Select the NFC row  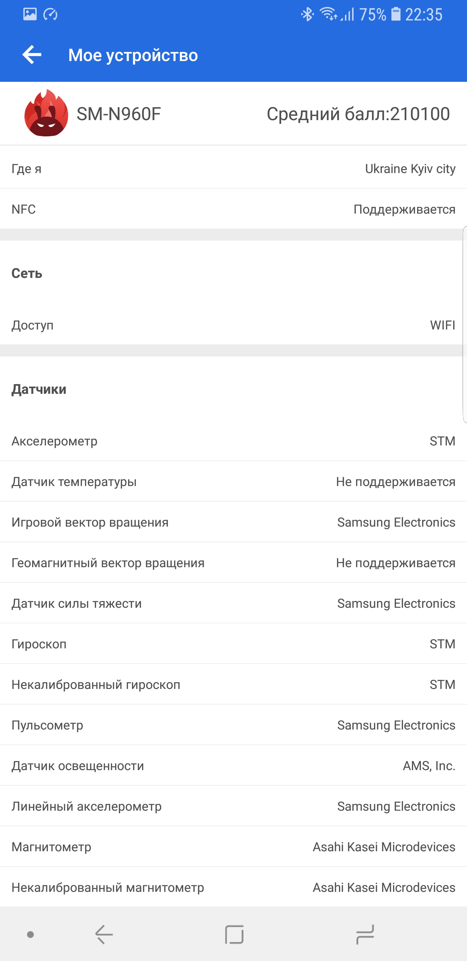(x=233, y=209)
